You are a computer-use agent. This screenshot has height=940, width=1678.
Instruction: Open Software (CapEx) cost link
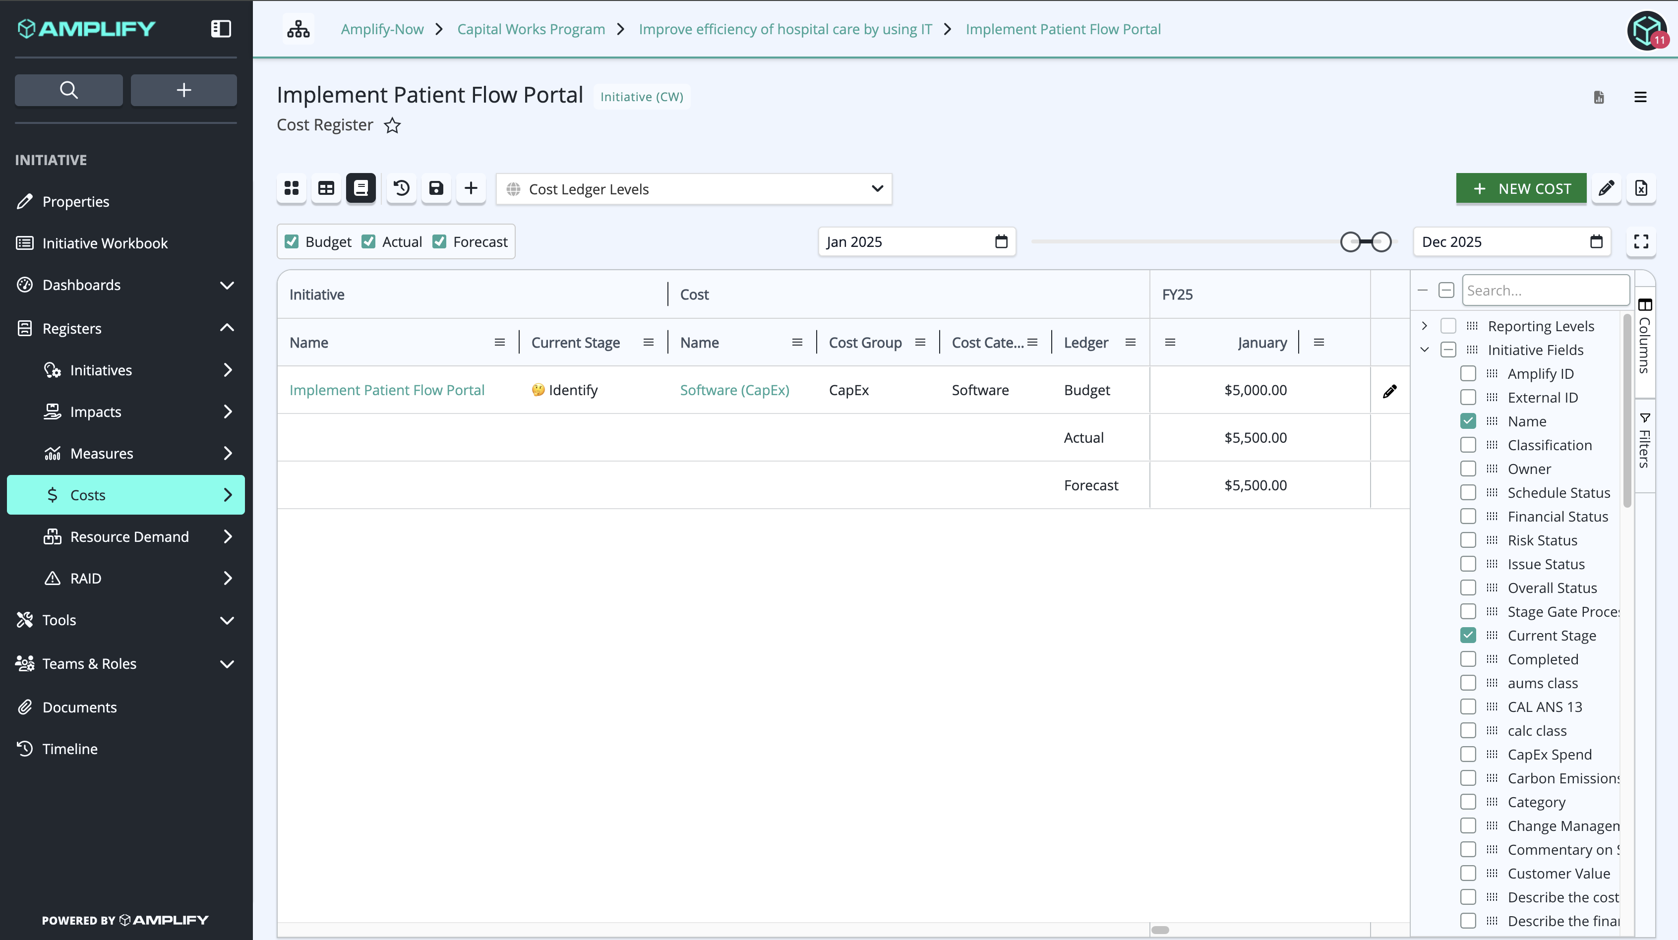735,390
